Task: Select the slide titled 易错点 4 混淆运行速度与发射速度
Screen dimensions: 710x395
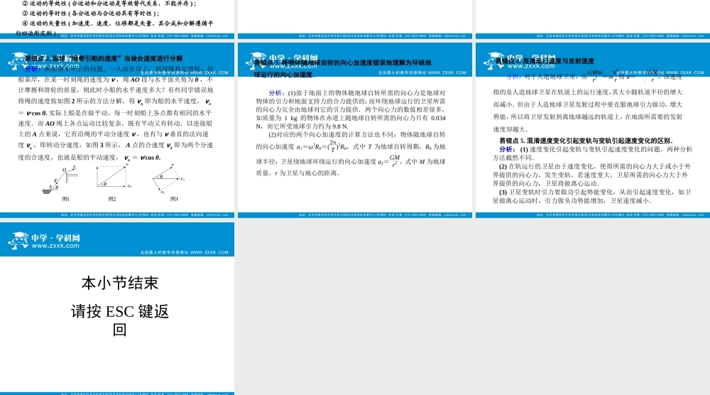Action: pyautogui.click(x=593, y=130)
